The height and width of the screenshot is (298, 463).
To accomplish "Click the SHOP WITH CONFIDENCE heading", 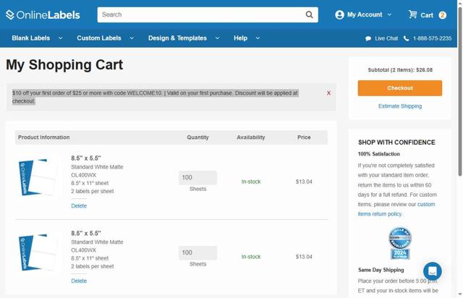I will (396, 142).
